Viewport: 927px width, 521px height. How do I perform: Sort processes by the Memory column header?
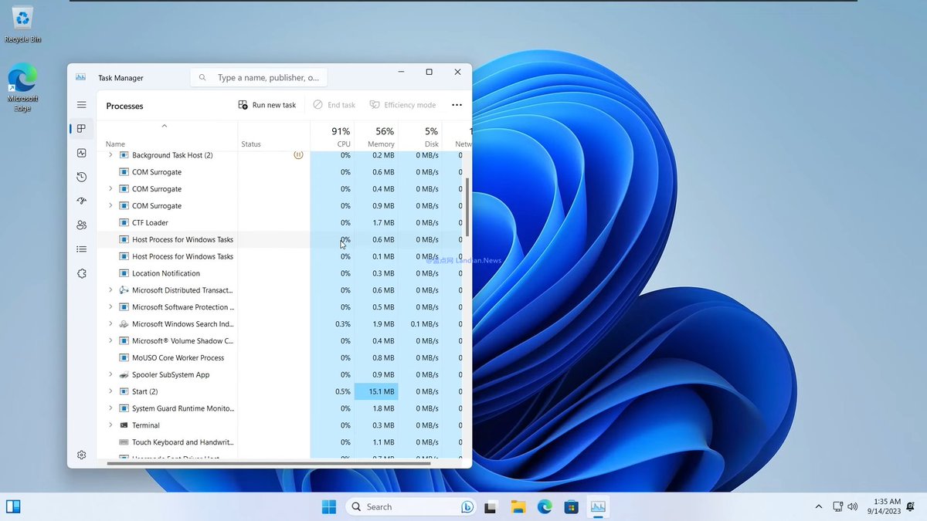[x=380, y=137]
